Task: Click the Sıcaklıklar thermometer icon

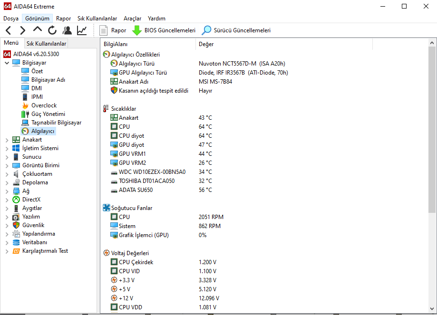Action: coord(106,109)
